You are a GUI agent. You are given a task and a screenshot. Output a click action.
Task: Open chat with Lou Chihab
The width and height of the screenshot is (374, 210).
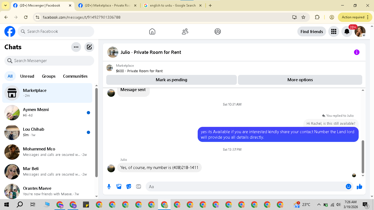(x=47, y=132)
